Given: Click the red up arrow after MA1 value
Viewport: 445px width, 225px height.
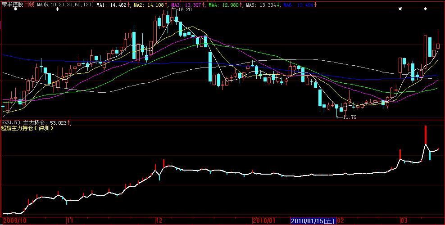Looking at the screenshot, I should [130, 4].
